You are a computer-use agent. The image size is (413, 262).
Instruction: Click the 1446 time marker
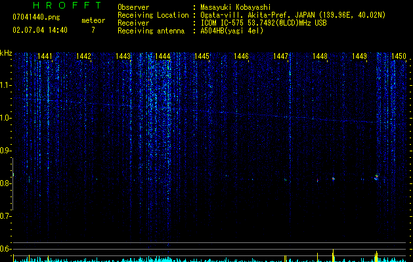(x=241, y=56)
